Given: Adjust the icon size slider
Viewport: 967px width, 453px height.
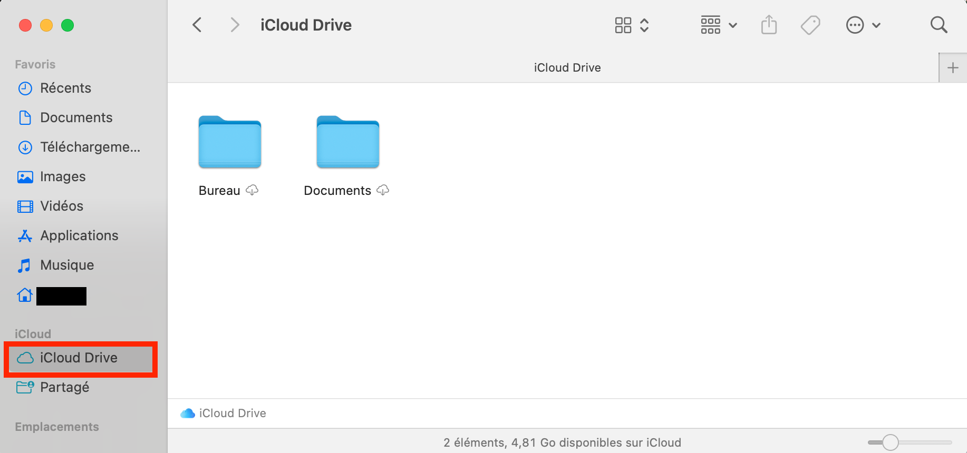Looking at the screenshot, I should pos(891,442).
